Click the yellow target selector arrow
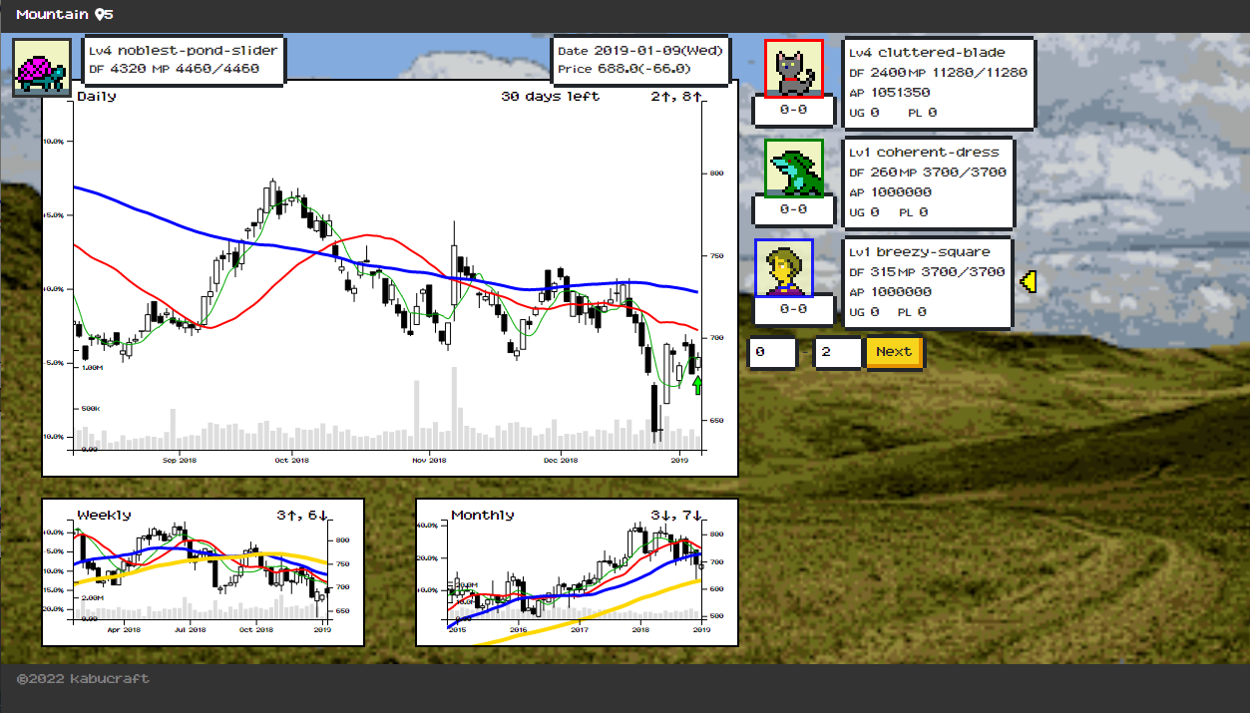 1029,283
